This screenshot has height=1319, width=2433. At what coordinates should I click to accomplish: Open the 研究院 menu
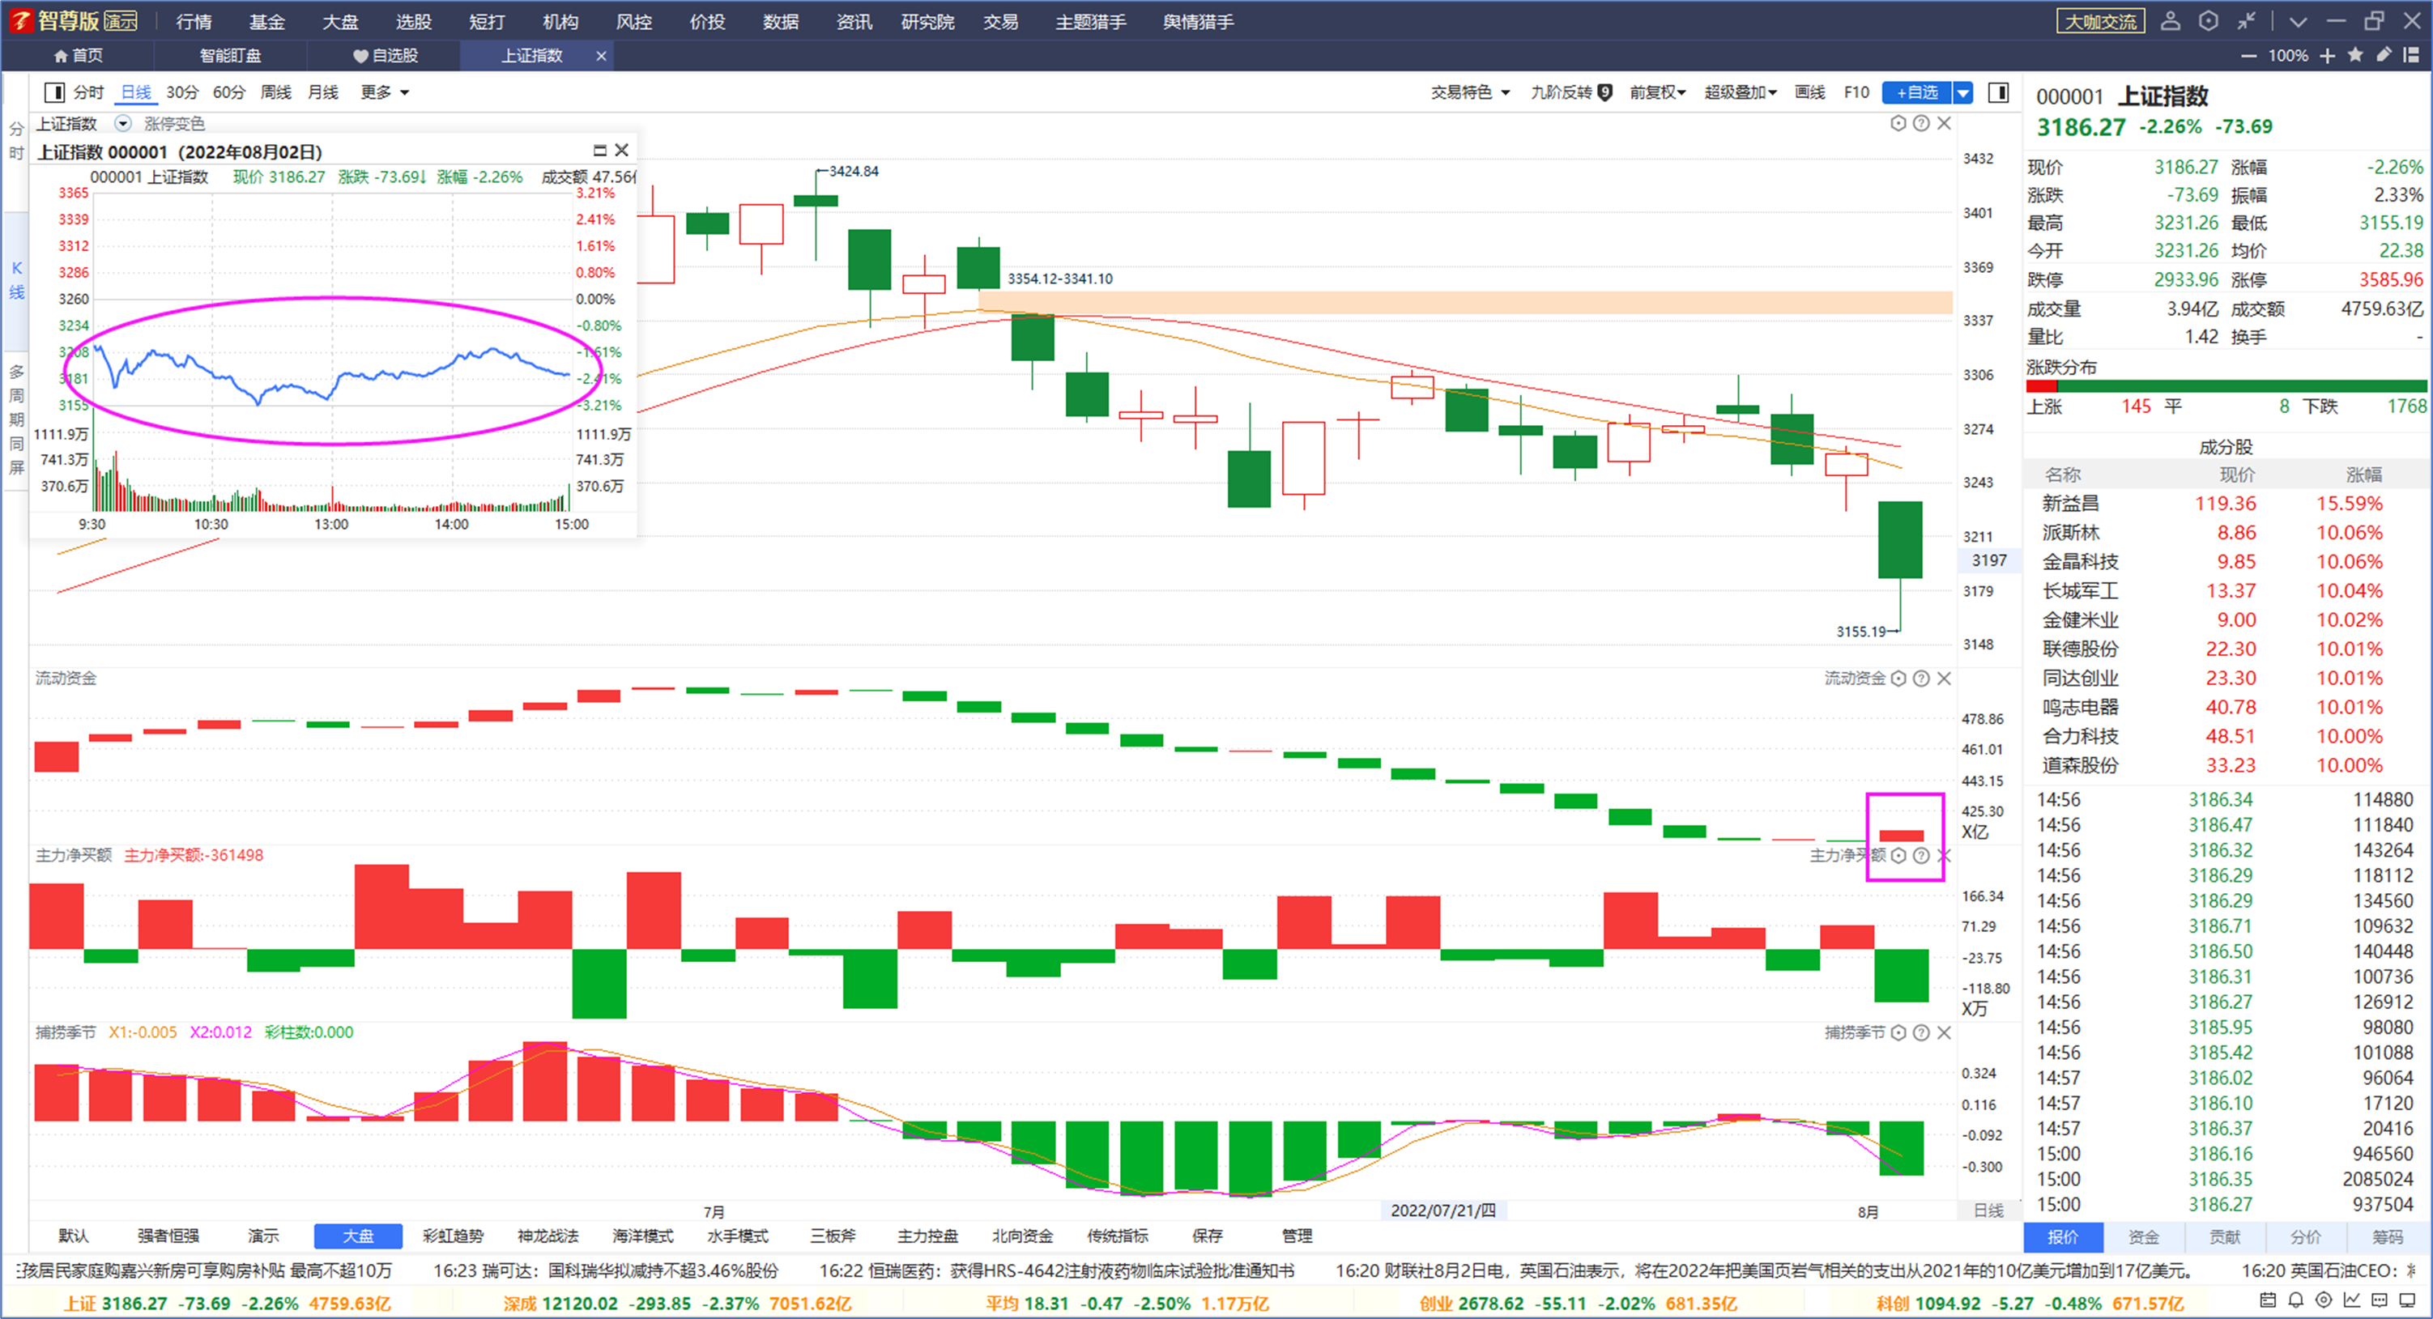point(927,21)
